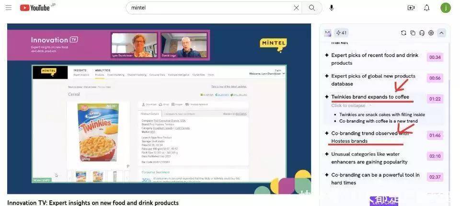Screen dimensions: 460x206
Task: Copy the summary with copy icon
Action: (x=413, y=33)
